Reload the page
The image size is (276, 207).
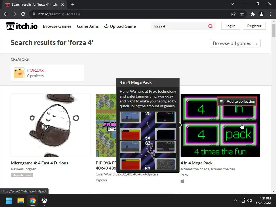(23, 14)
